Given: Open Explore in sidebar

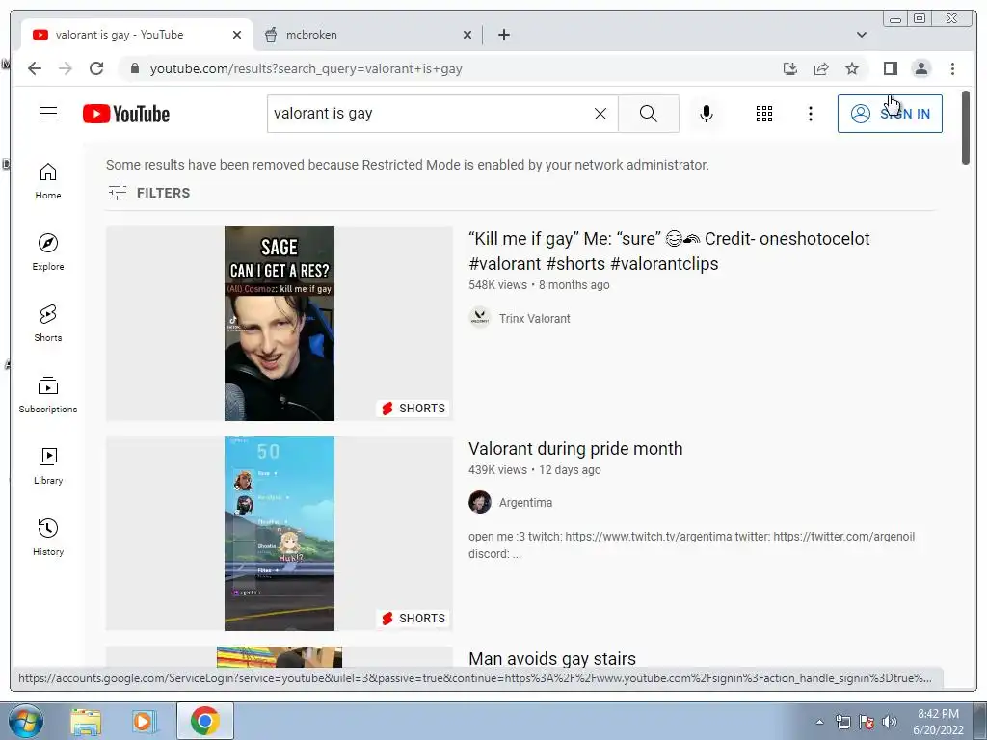Looking at the screenshot, I should [x=48, y=252].
